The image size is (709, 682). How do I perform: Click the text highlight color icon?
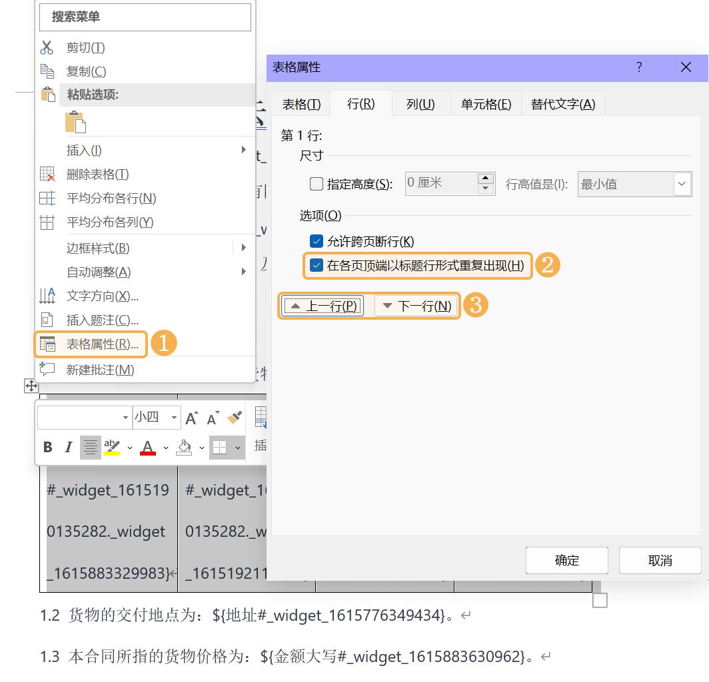112,447
